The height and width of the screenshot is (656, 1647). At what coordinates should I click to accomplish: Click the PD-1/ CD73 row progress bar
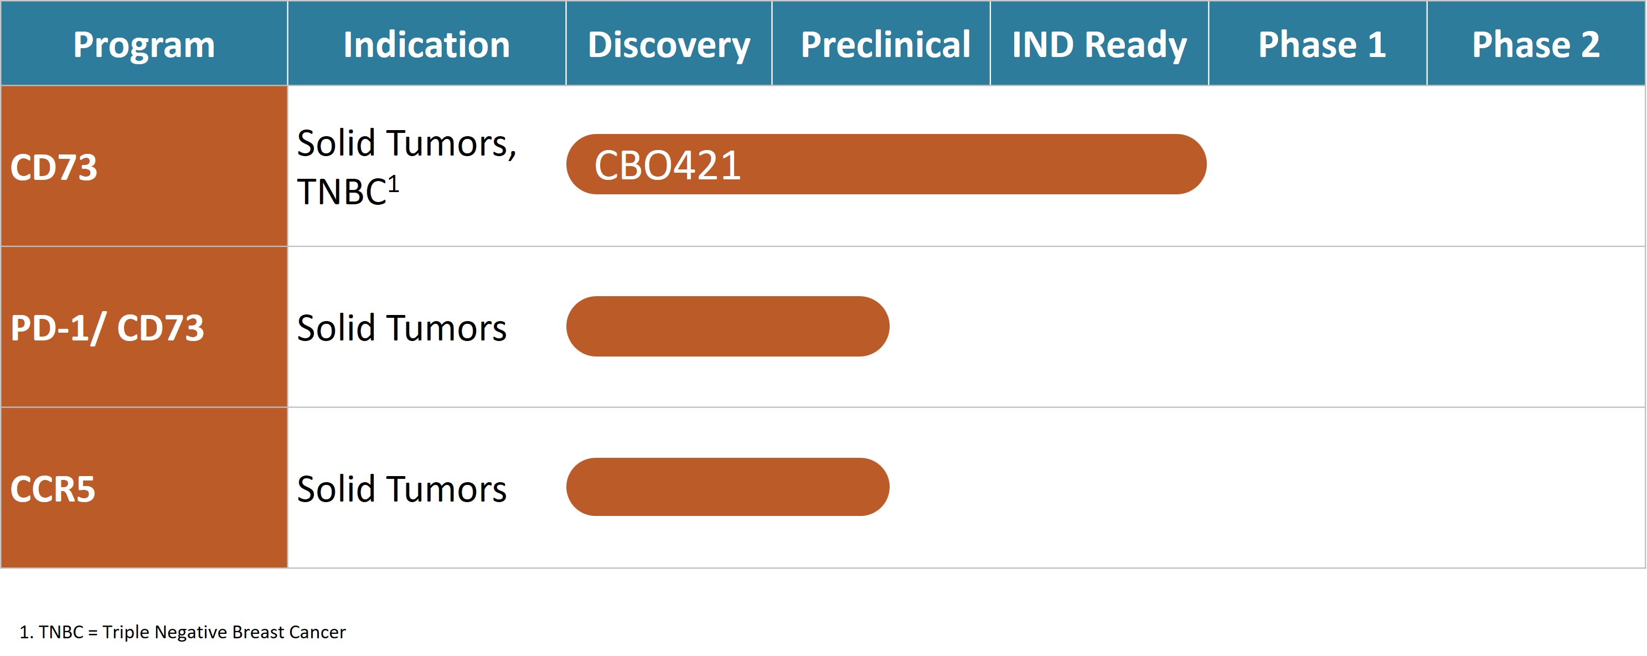point(727,326)
